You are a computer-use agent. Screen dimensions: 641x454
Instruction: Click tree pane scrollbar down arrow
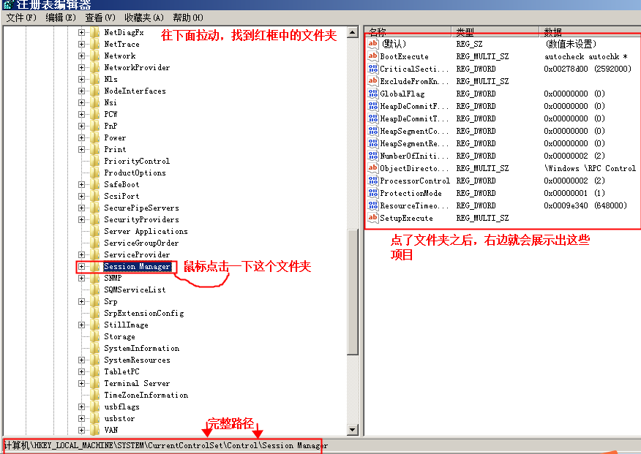click(353, 431)
